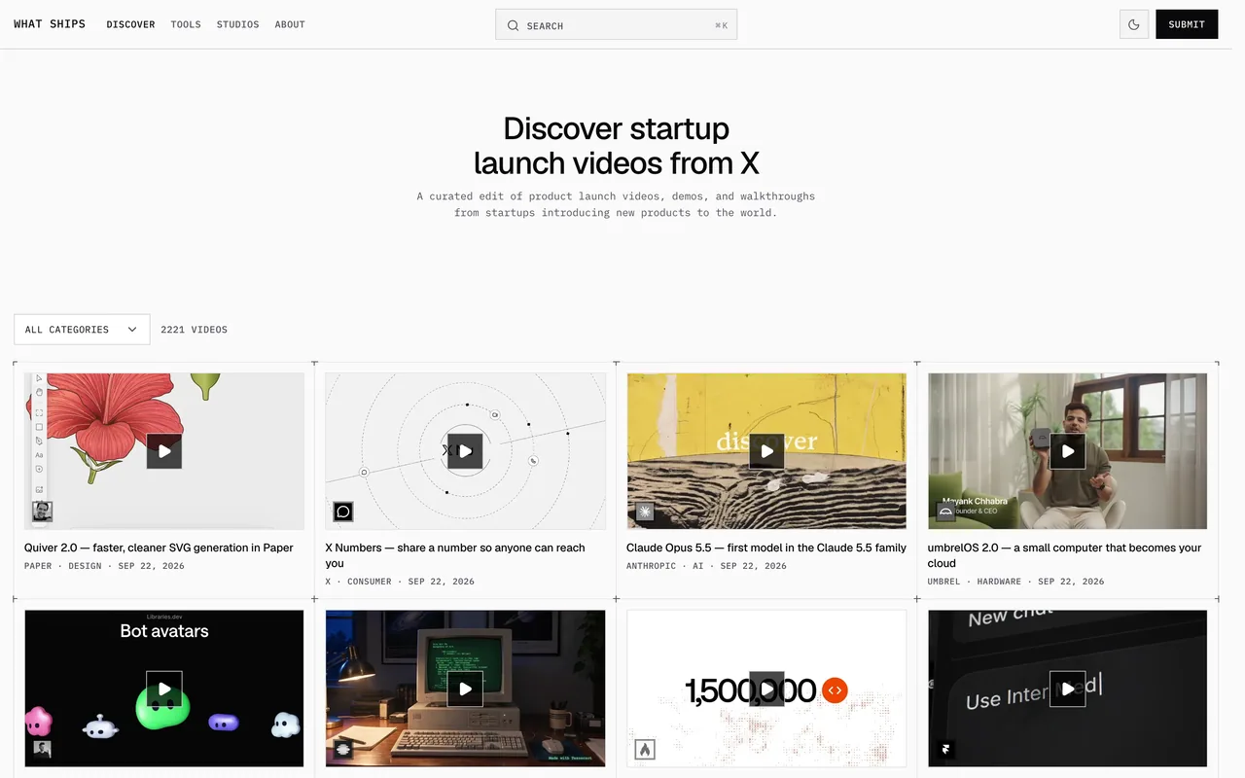Click the DESIGN category tag
Screen dimensions: 1245x778
[85, 566]
